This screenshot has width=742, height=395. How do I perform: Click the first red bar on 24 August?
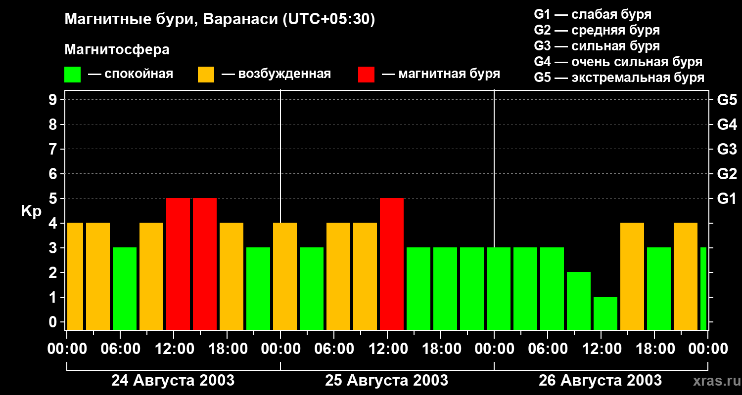point(178,264)
